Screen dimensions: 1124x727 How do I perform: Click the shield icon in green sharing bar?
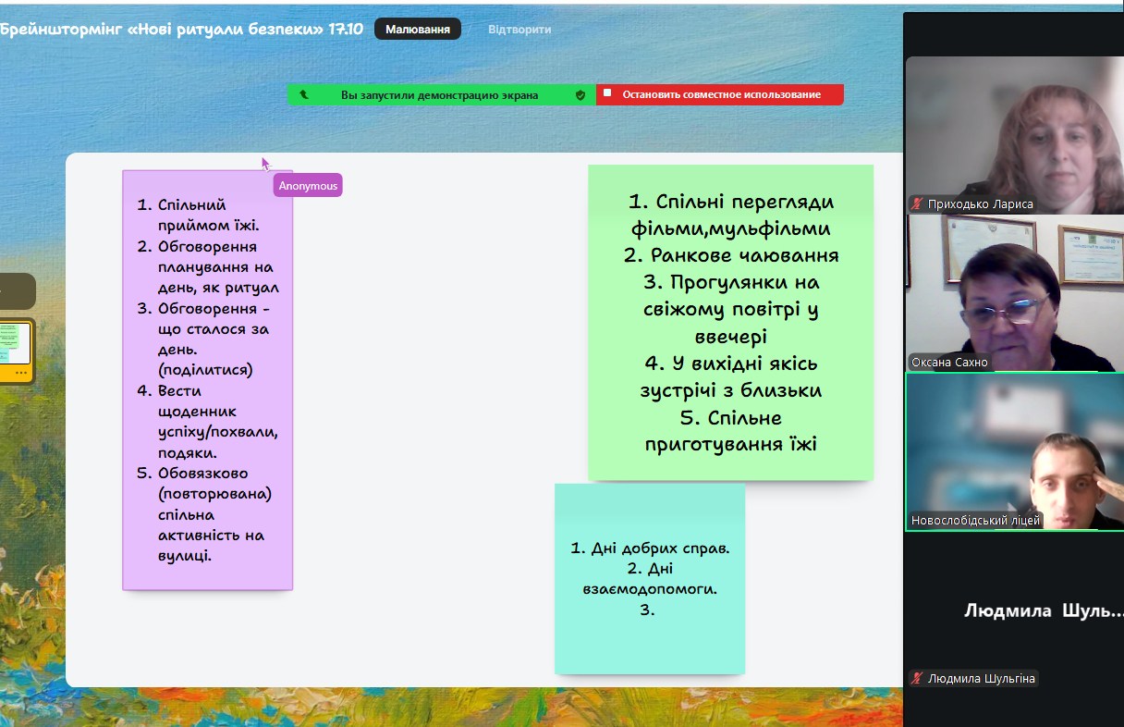pos(580,94)
